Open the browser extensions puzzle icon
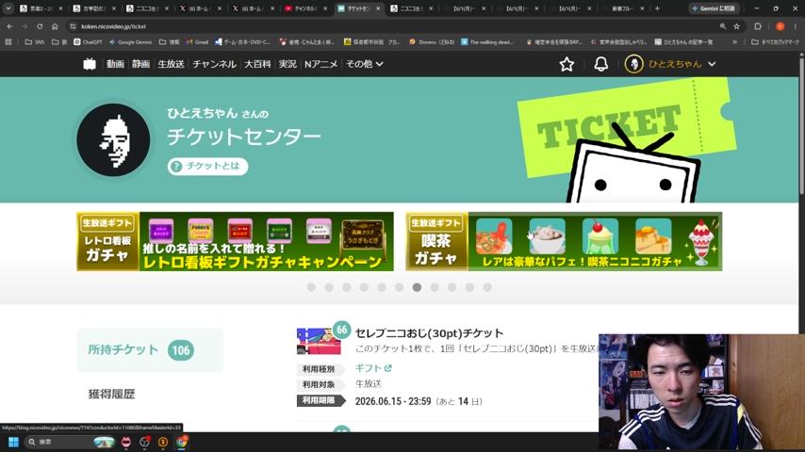The image size is (805, 452). (x=758, y=26)
